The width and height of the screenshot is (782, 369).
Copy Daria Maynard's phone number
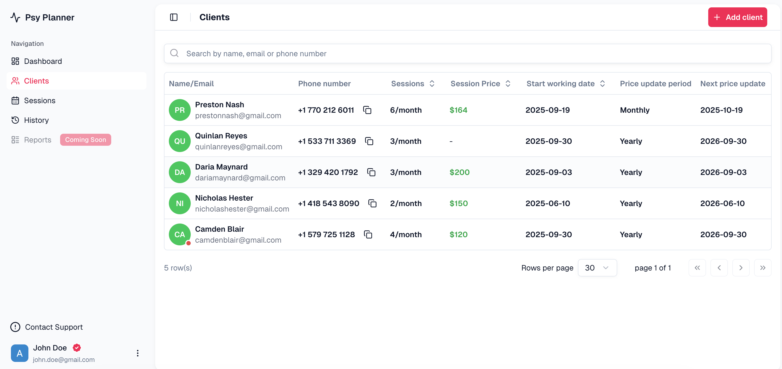[371, 172]
